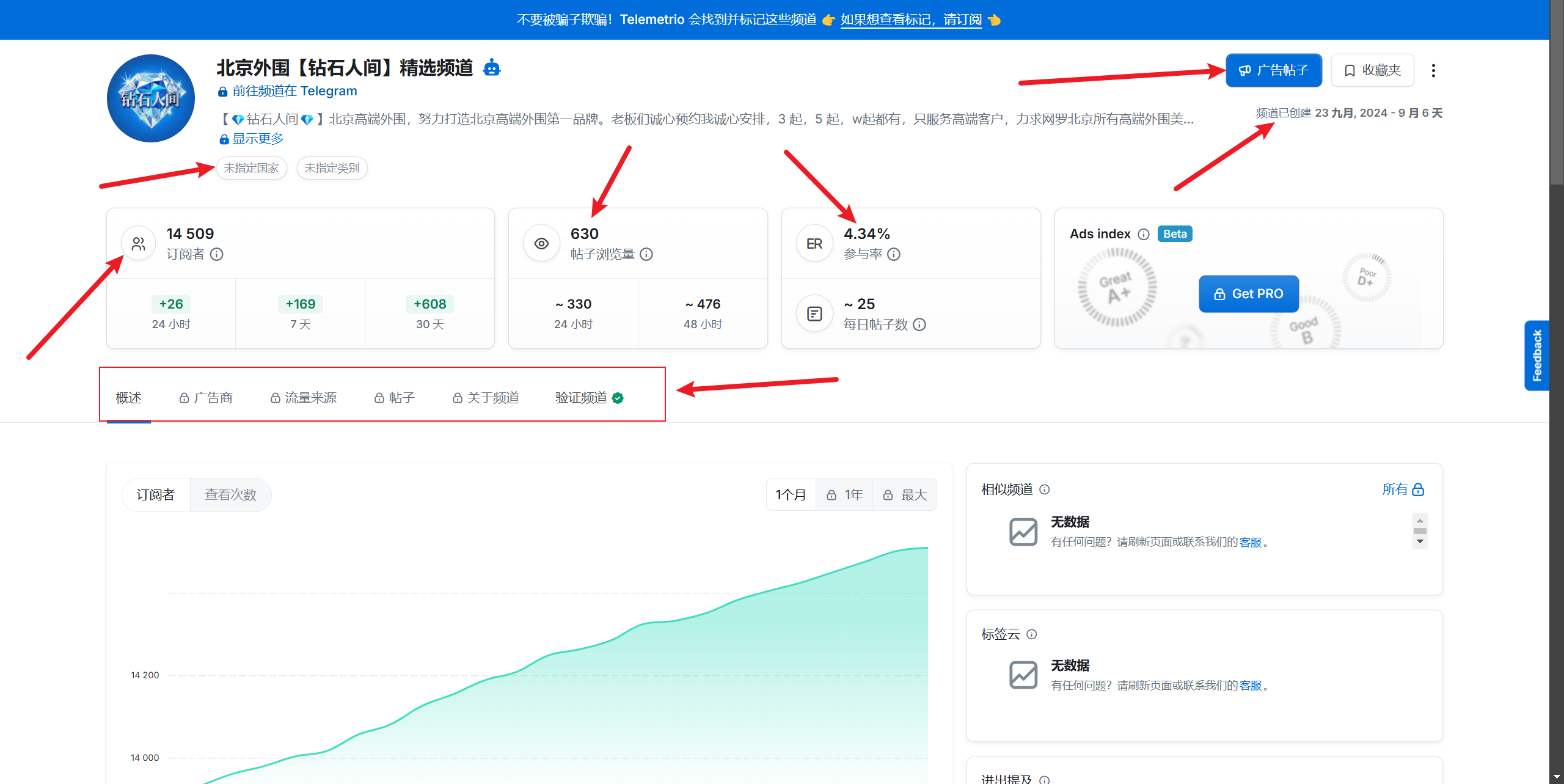Open the locked 广告商 tab

pyautogui.click(x=206, y=398)
